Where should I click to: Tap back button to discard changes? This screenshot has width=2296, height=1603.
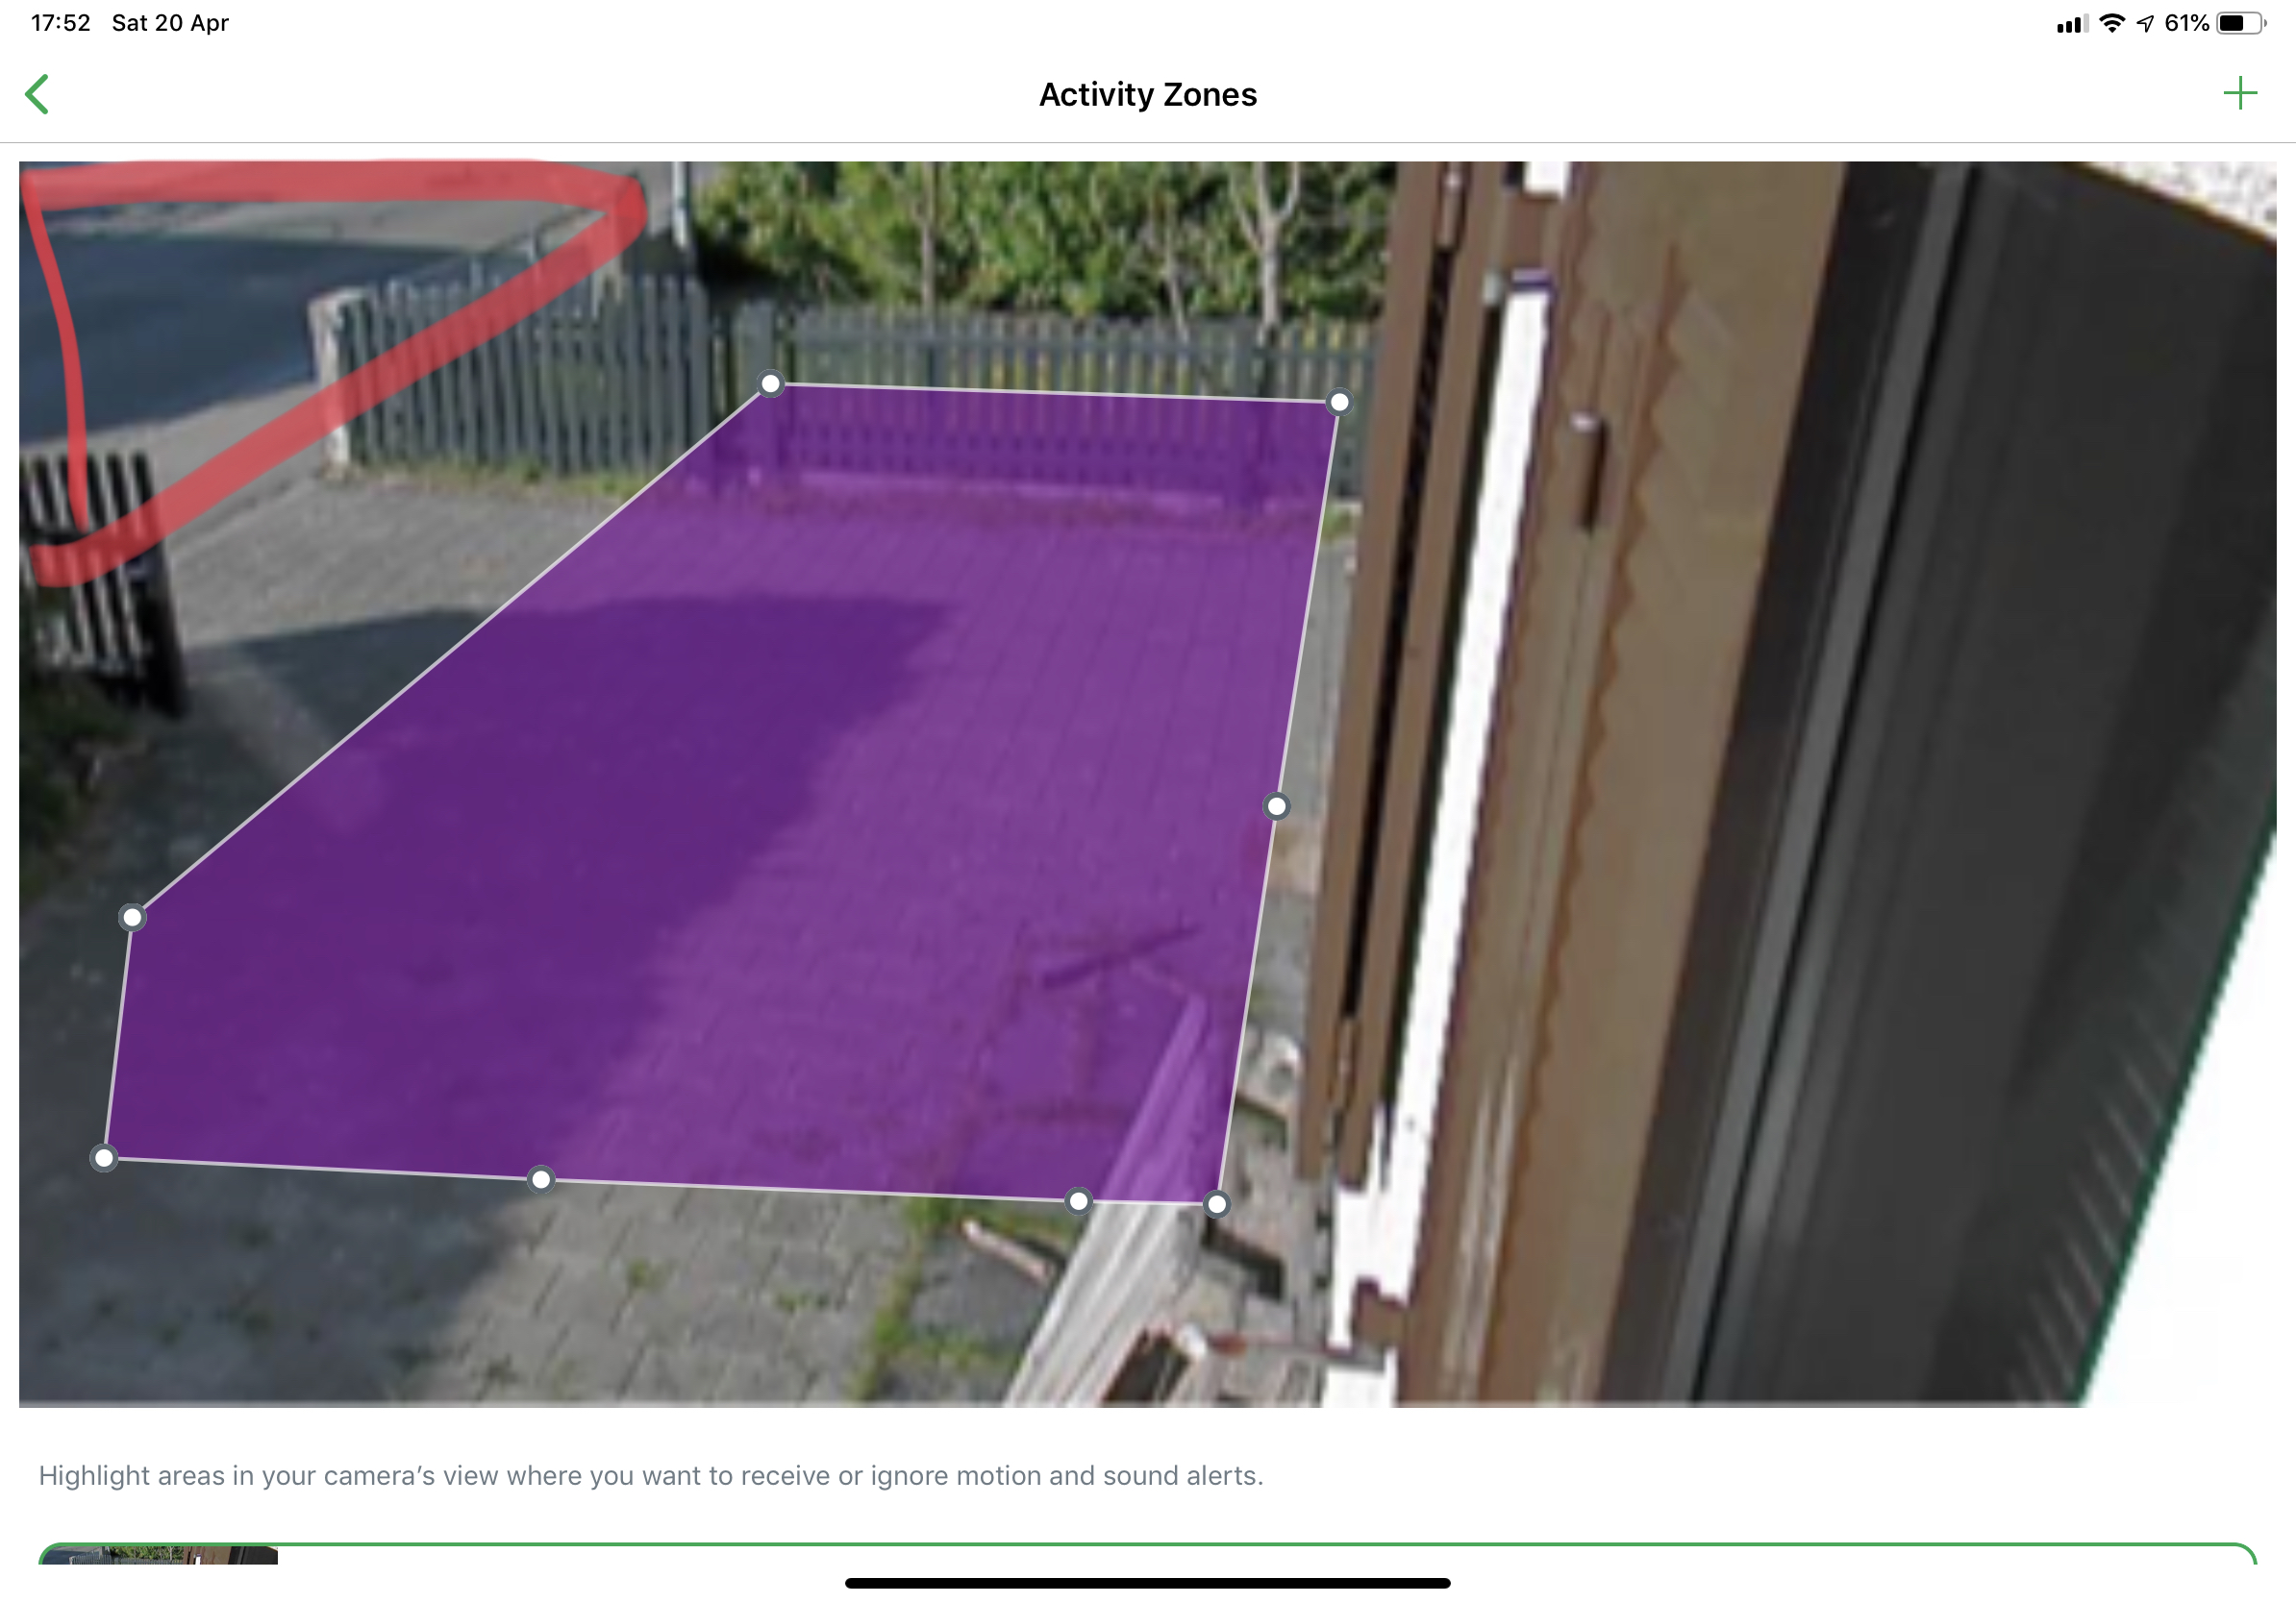(38, 92)
